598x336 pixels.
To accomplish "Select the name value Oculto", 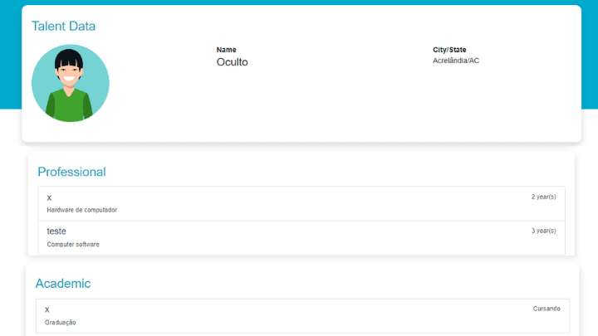I will 232,62.
